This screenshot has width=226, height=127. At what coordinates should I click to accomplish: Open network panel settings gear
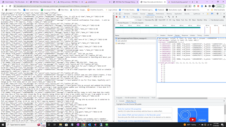point(224,17)
